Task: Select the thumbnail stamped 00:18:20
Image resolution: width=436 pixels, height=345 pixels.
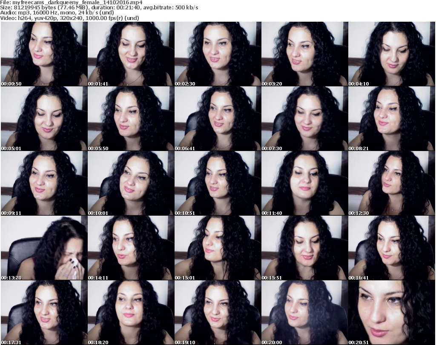Action: 131,313
